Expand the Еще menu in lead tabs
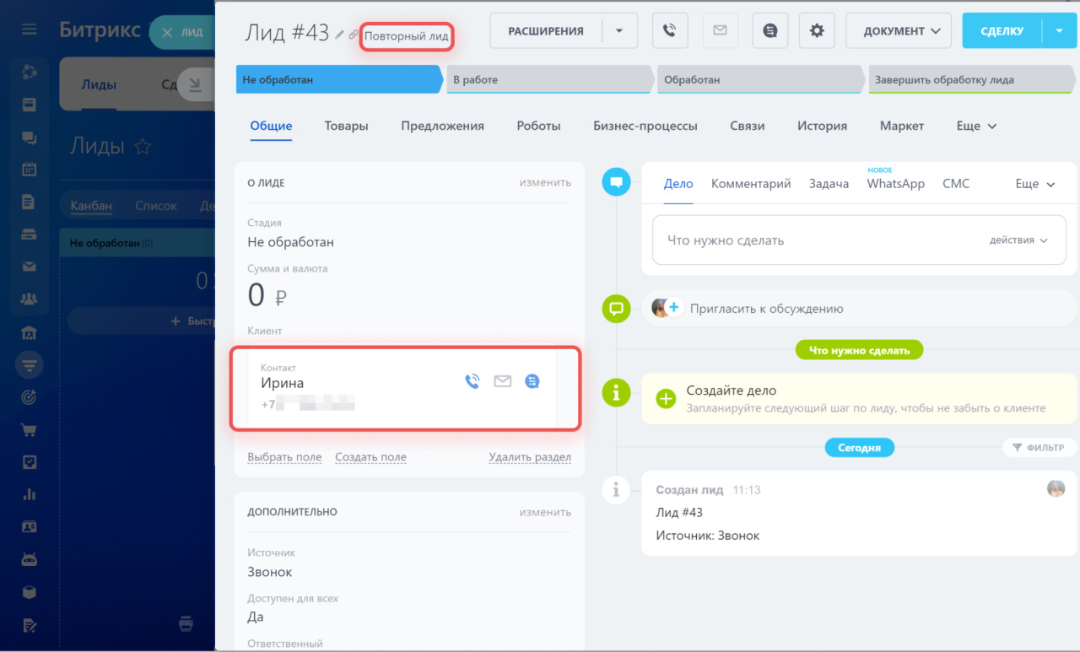Viewport: 1080px width, 652px height. 976,126
